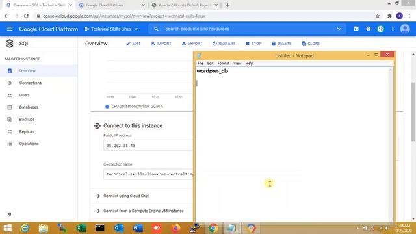Click RESTART instance button

click(x=224, y=44)
